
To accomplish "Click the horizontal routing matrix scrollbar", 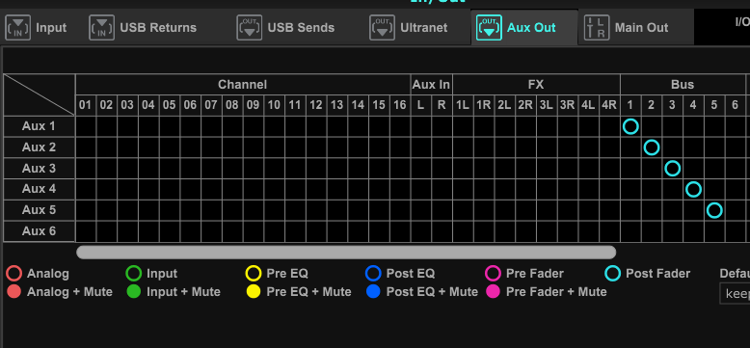I will click(x=346, y=252).
